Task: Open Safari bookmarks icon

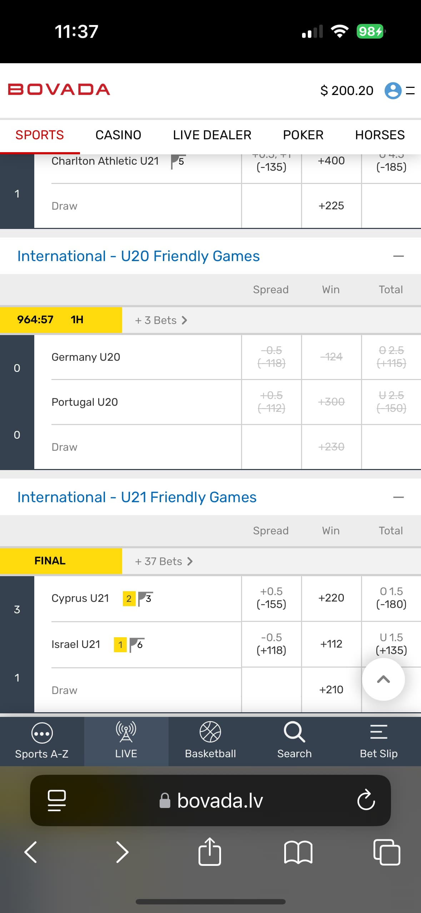Action: tap(298, 852)
